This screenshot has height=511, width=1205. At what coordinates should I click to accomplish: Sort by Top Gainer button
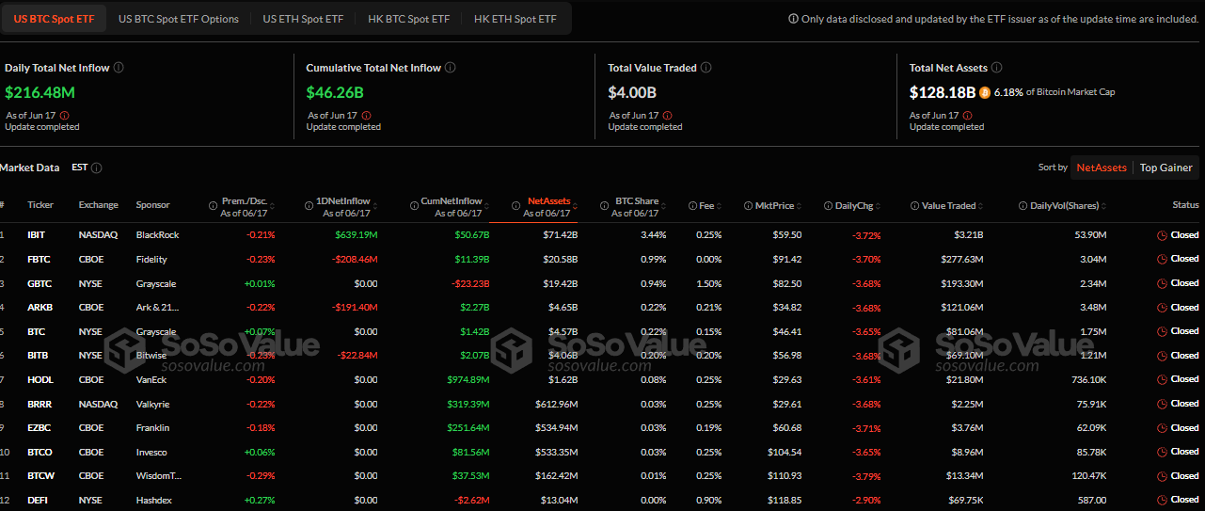(x=1165, y=168)
